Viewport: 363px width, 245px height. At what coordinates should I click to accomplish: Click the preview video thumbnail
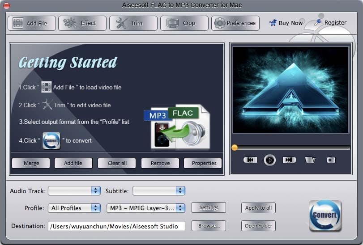click(x=290, y=90)
